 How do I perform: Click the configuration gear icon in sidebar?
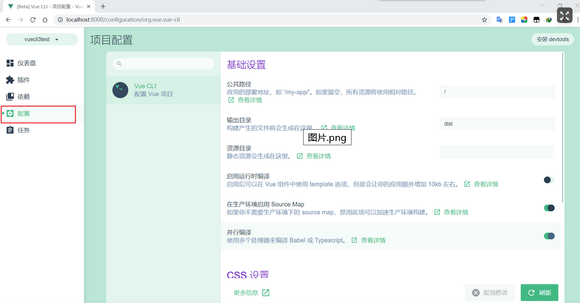(x=10, y=113)
